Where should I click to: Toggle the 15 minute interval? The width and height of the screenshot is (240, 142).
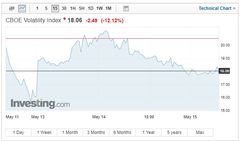(55, 8)
